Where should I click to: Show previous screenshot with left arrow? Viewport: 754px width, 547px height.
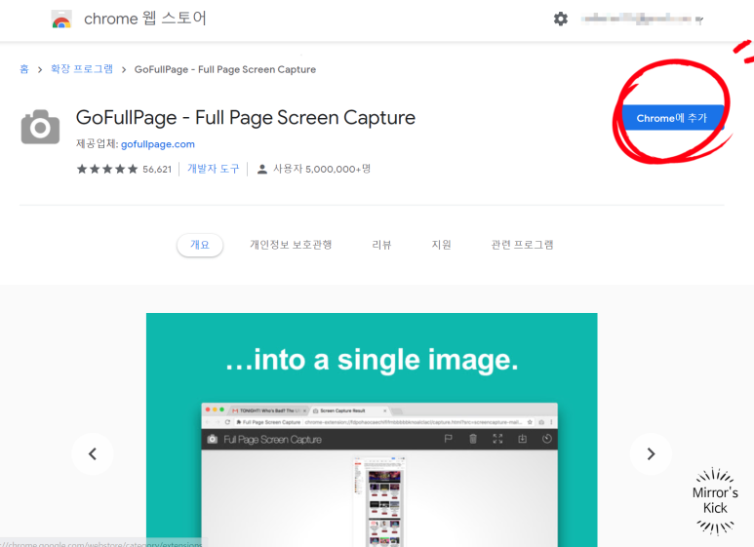coord(93,453)
